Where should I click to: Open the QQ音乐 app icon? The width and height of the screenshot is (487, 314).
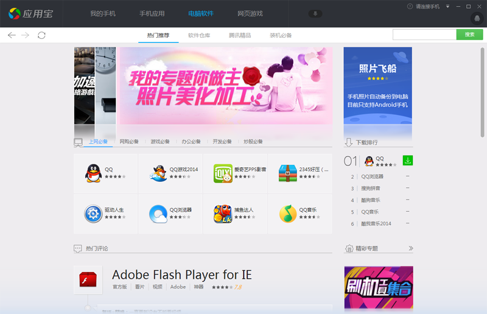click(x=288, y=214)
